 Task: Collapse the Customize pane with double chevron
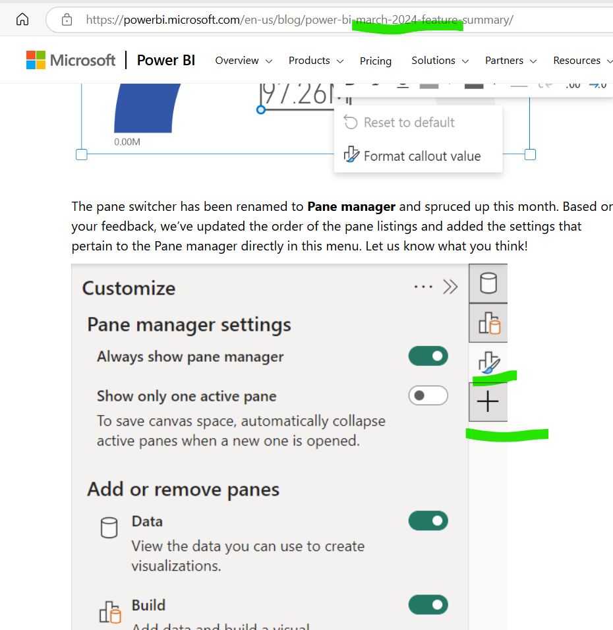tap(450, 287)
